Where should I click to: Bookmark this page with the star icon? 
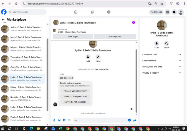coord(162,4)
